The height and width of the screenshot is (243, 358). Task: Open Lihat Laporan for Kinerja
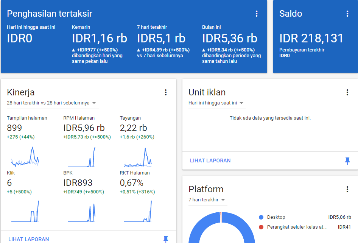tap(28, 239)
